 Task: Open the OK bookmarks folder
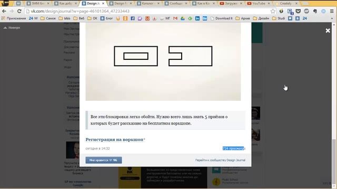(x=93, y=18)
